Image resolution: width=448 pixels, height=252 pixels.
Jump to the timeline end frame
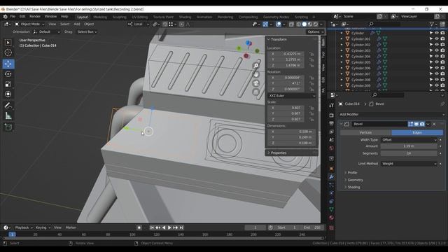(181, 227)
